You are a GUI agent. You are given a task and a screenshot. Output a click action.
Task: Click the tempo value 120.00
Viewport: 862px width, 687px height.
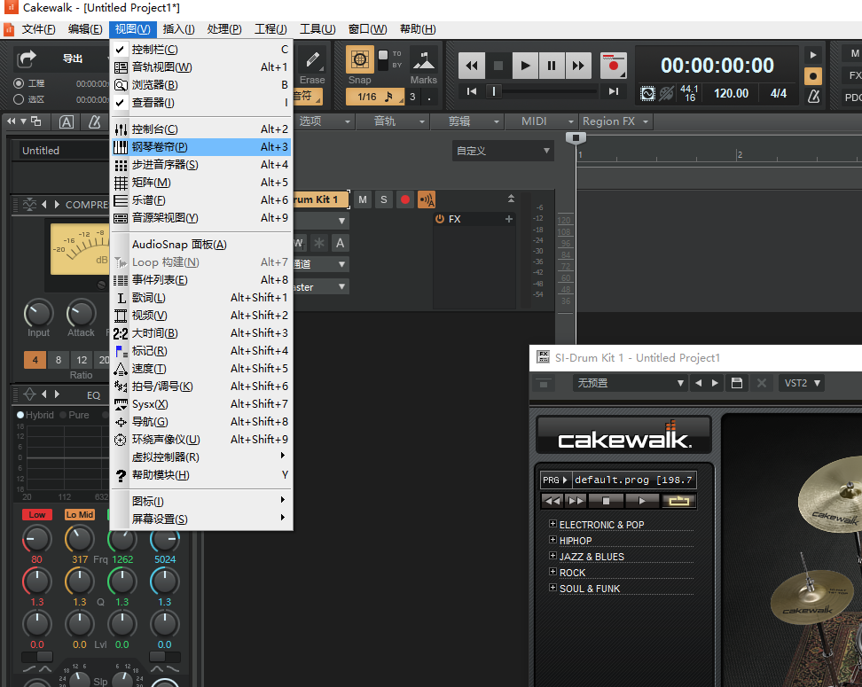click(x=731, y=93)
